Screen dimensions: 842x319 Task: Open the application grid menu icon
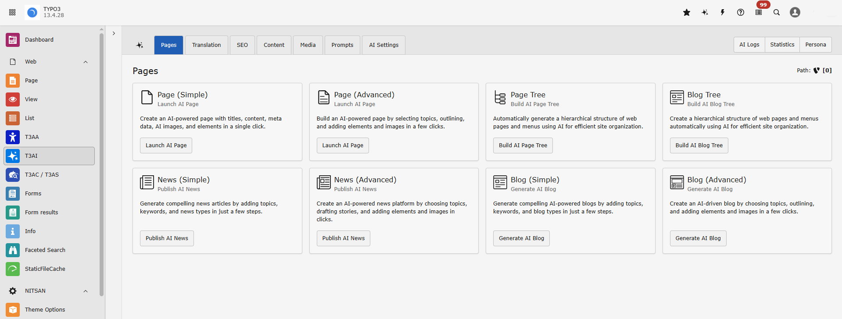point(12,12)
